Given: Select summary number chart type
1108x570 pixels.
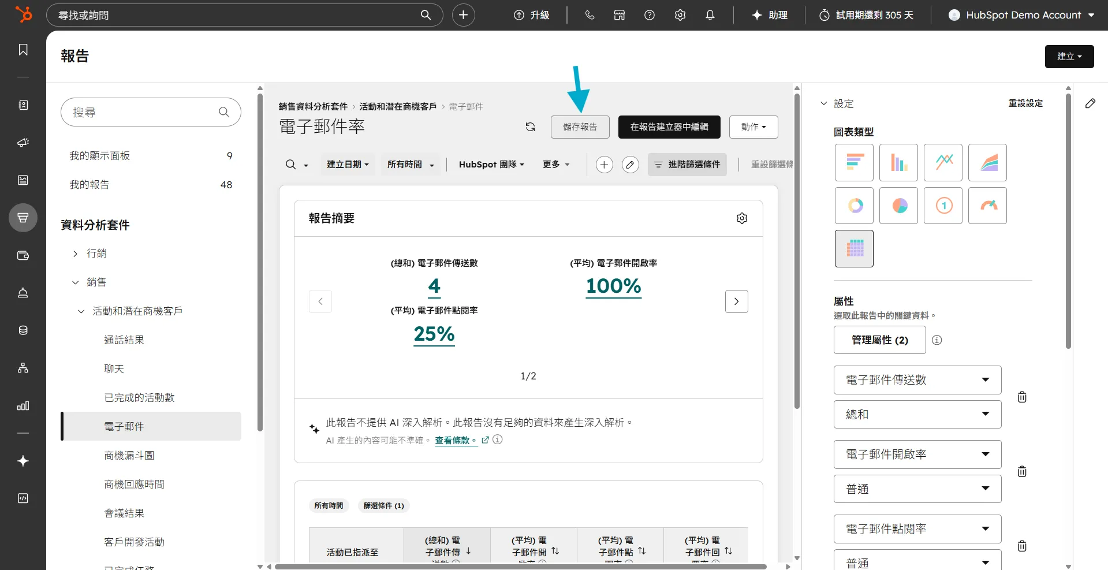Looking at the screenshot, I should [x=943, y=206].
